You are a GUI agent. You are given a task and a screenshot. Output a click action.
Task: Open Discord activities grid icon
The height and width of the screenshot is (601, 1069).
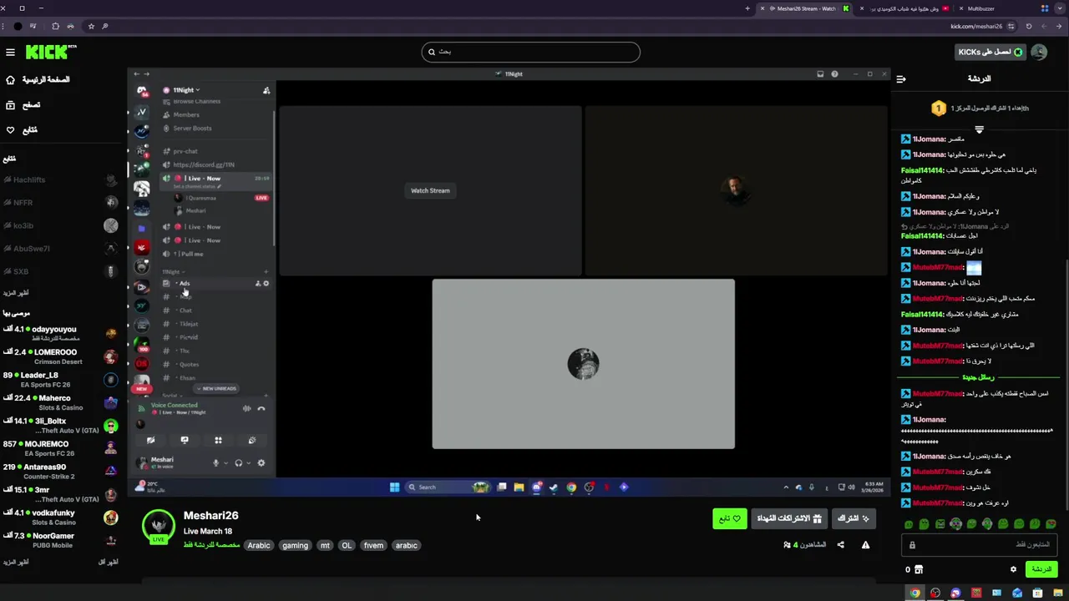tap(218, 440)
